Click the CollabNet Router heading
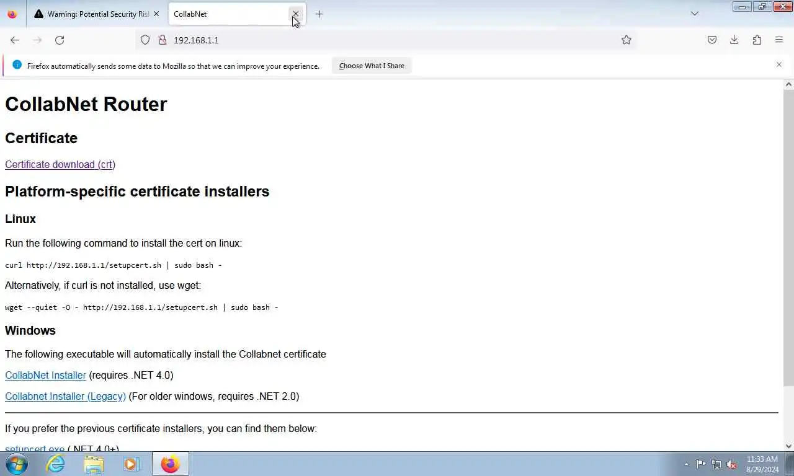The width and height of the screenshot is (794, 476). click(x=86, y=104)
